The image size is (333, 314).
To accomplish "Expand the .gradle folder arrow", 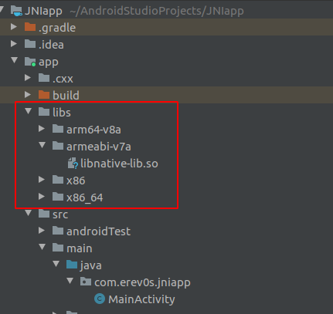I will [14, 27].
